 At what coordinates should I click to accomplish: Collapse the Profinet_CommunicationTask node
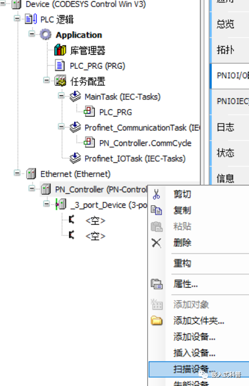click(61, 127)
